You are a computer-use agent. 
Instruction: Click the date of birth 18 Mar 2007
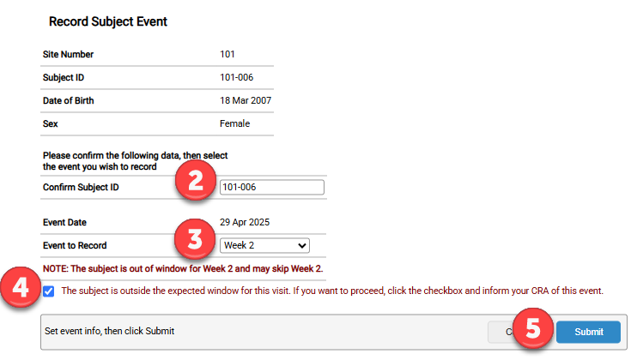click(x=246, y=101)
